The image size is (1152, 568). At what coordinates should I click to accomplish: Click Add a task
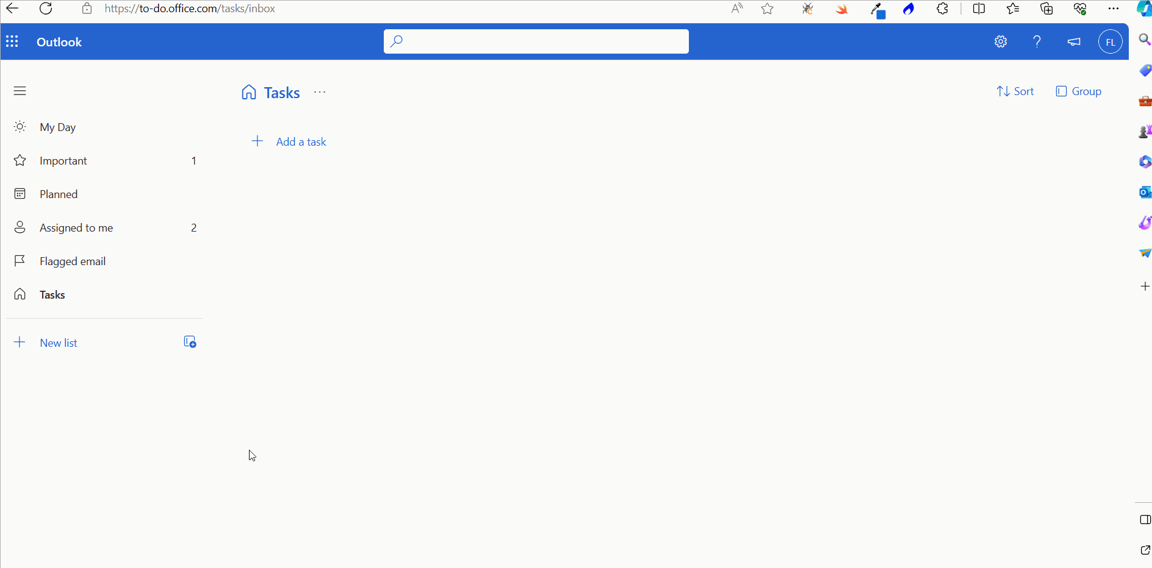(x=301, y=141)
